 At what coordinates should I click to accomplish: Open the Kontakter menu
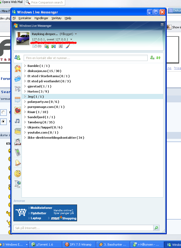[x=25, y=18]
